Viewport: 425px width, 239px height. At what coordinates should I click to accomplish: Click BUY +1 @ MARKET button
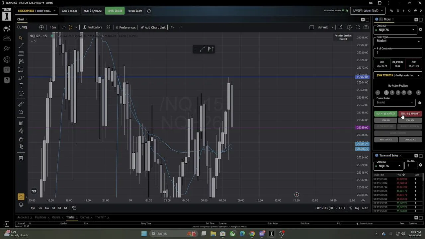coord(386,114)
